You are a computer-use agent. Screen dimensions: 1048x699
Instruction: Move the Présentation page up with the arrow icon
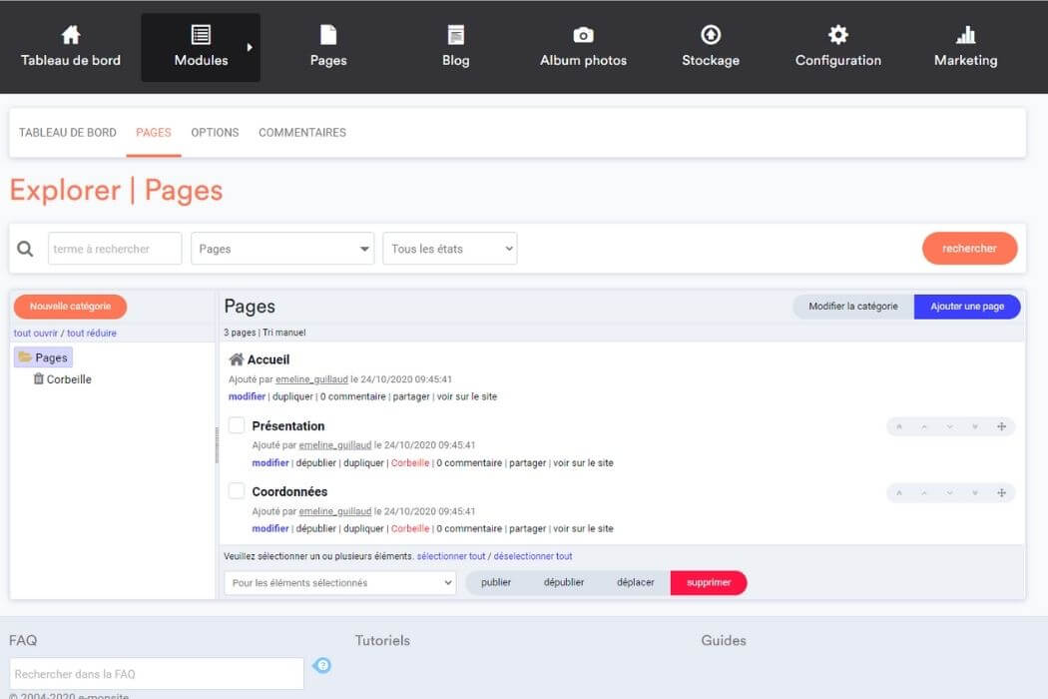[x=925, y=426]
